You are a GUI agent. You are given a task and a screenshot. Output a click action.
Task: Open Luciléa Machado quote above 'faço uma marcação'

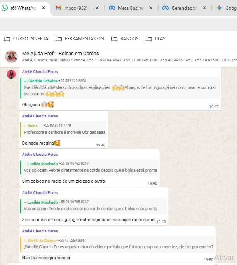[x=94, y=206]
